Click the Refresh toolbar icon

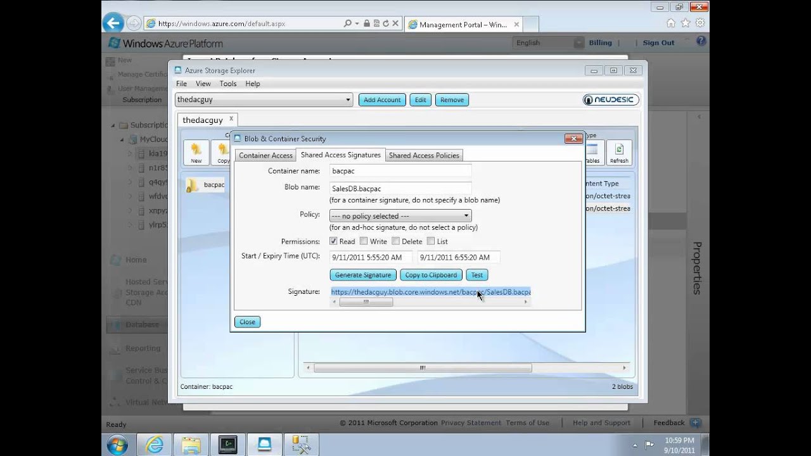619,152
